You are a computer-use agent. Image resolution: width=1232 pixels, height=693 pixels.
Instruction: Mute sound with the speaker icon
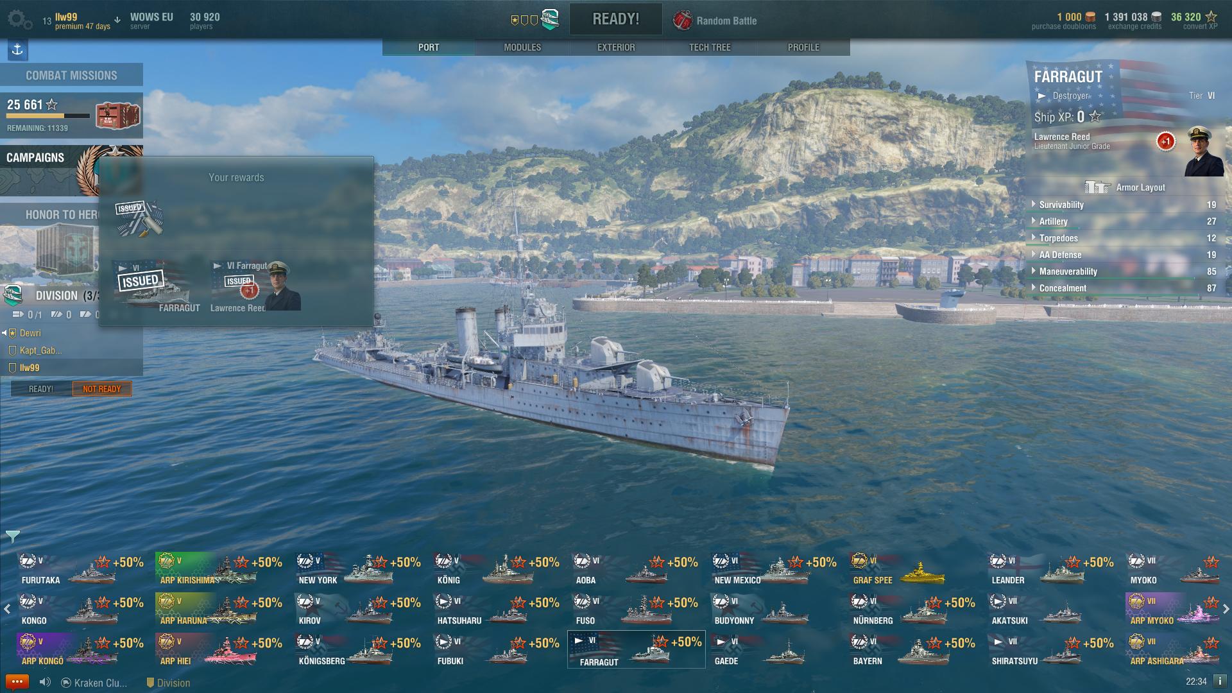click(45, 682)
